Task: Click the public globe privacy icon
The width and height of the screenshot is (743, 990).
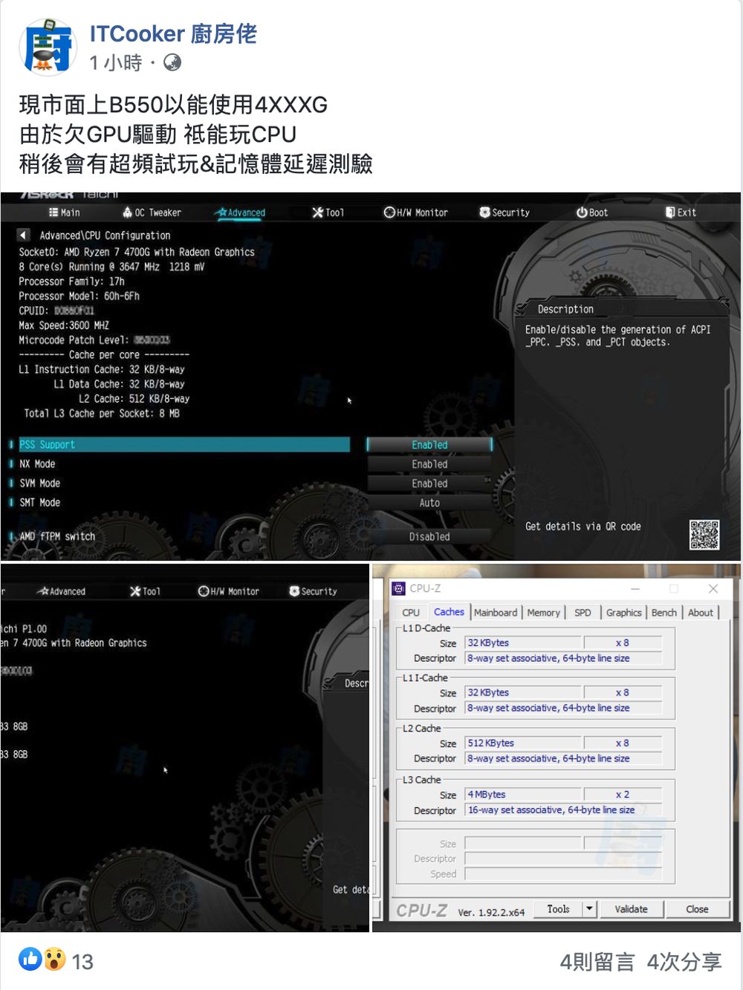Action: click(172, 63)
